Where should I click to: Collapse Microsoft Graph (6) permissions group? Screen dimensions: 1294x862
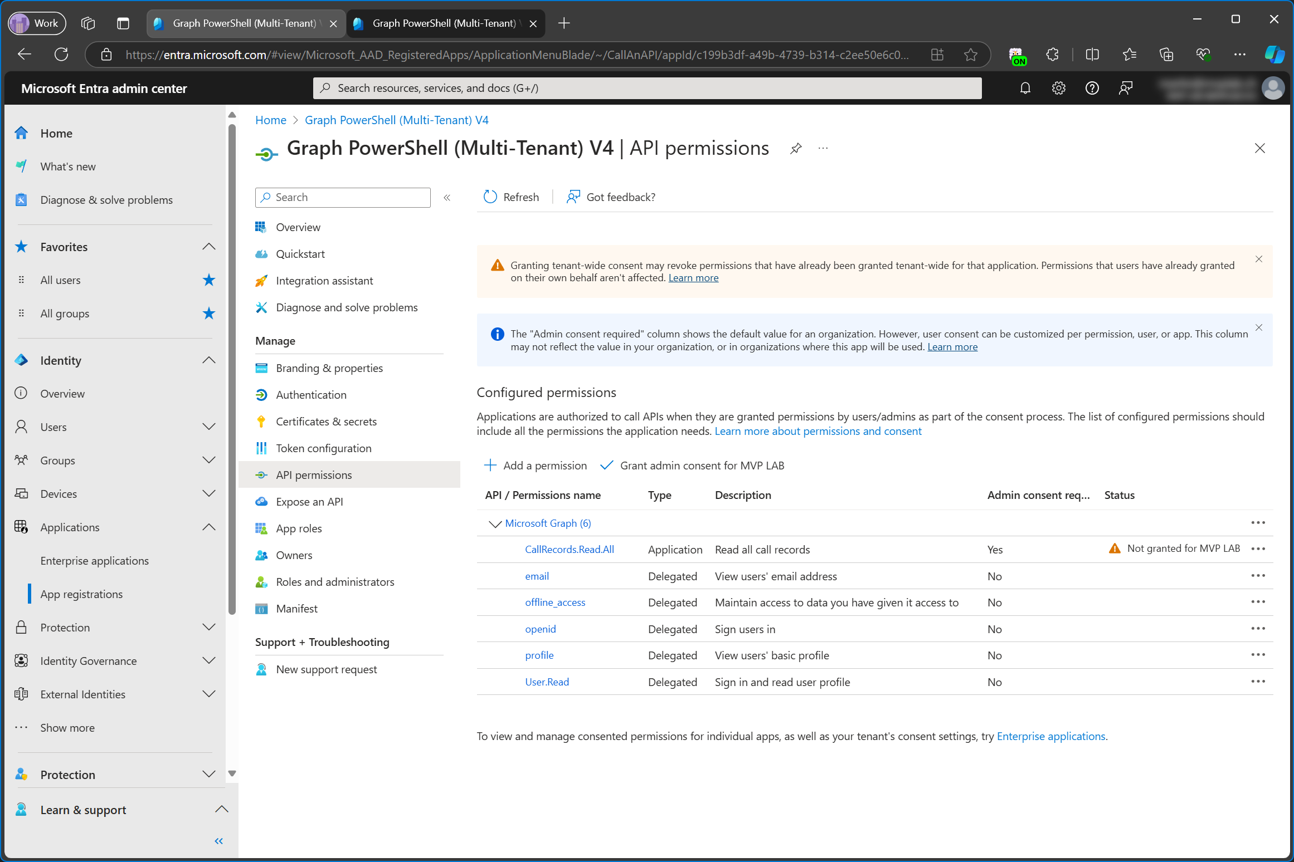[x=494, y=523]
